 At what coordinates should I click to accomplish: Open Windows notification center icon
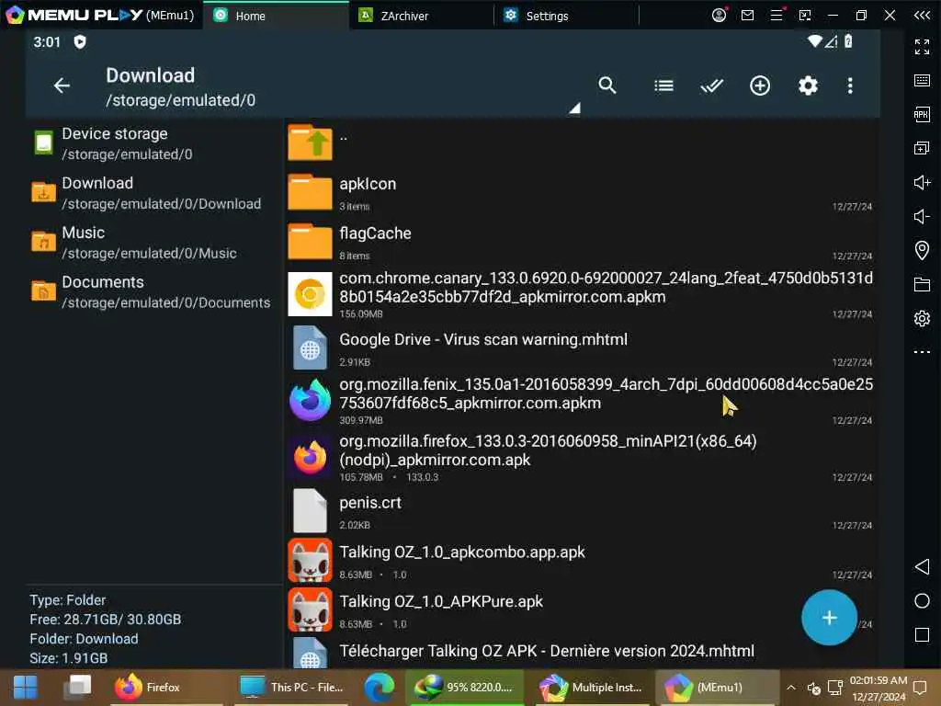(x=919, y=688)
